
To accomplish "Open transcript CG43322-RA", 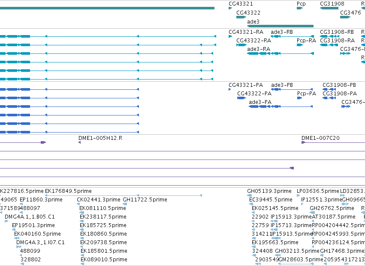I will [x=254, y=41].
